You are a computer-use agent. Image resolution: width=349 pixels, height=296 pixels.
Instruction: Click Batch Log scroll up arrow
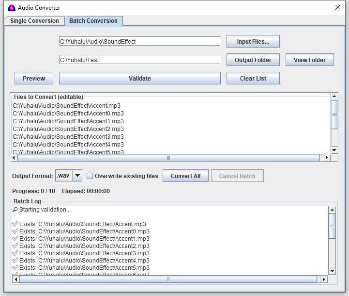coord(332,210)
